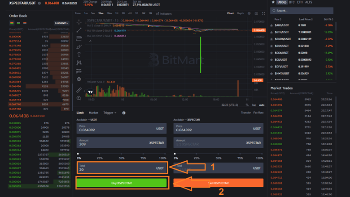Show both bids and asks in order book
This screenshot has height=197, width=350.
[12, 23]
